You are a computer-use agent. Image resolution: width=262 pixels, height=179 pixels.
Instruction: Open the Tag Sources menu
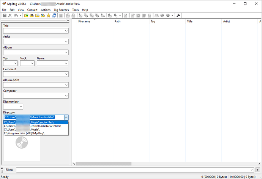point(61,10)
